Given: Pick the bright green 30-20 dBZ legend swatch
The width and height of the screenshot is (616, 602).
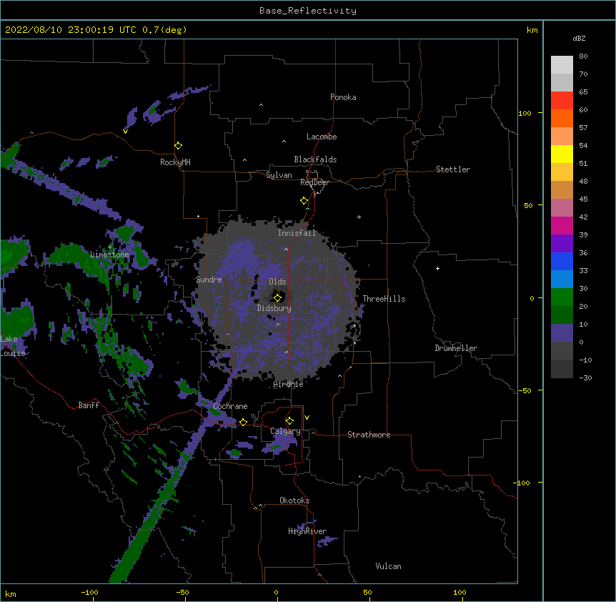Looking at the screenshot, I should tap(562, 297).
